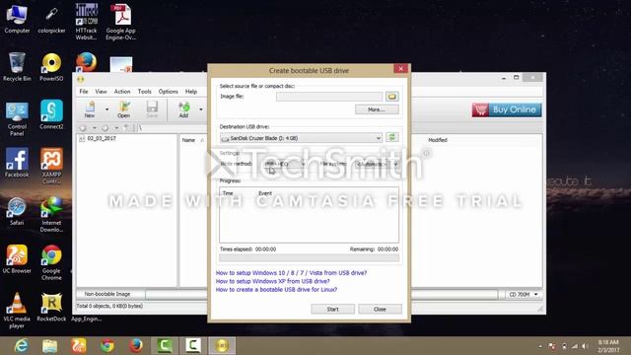Select the Control Panel desktop icon

tap(17, 118)
